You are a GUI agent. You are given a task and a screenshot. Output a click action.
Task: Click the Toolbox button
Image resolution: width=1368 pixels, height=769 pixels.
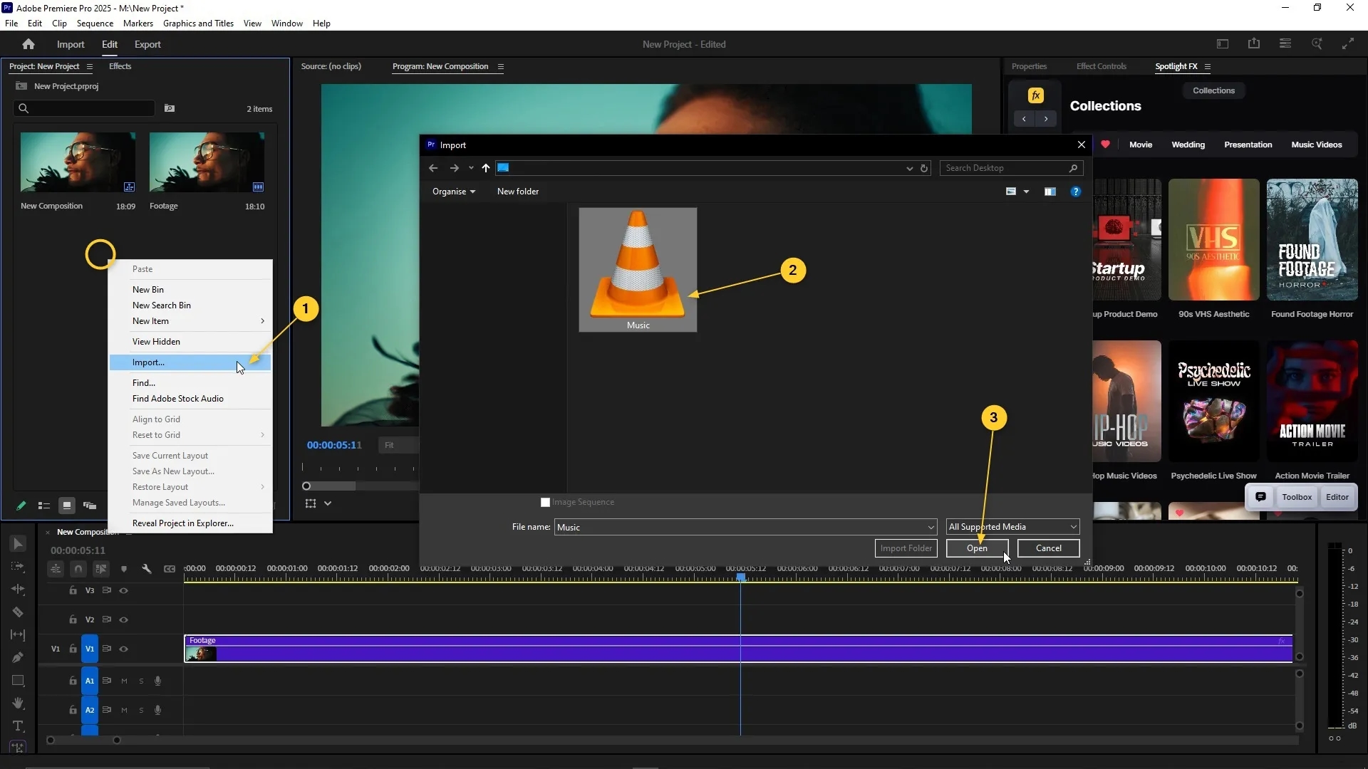click(x=1297, y=497)
